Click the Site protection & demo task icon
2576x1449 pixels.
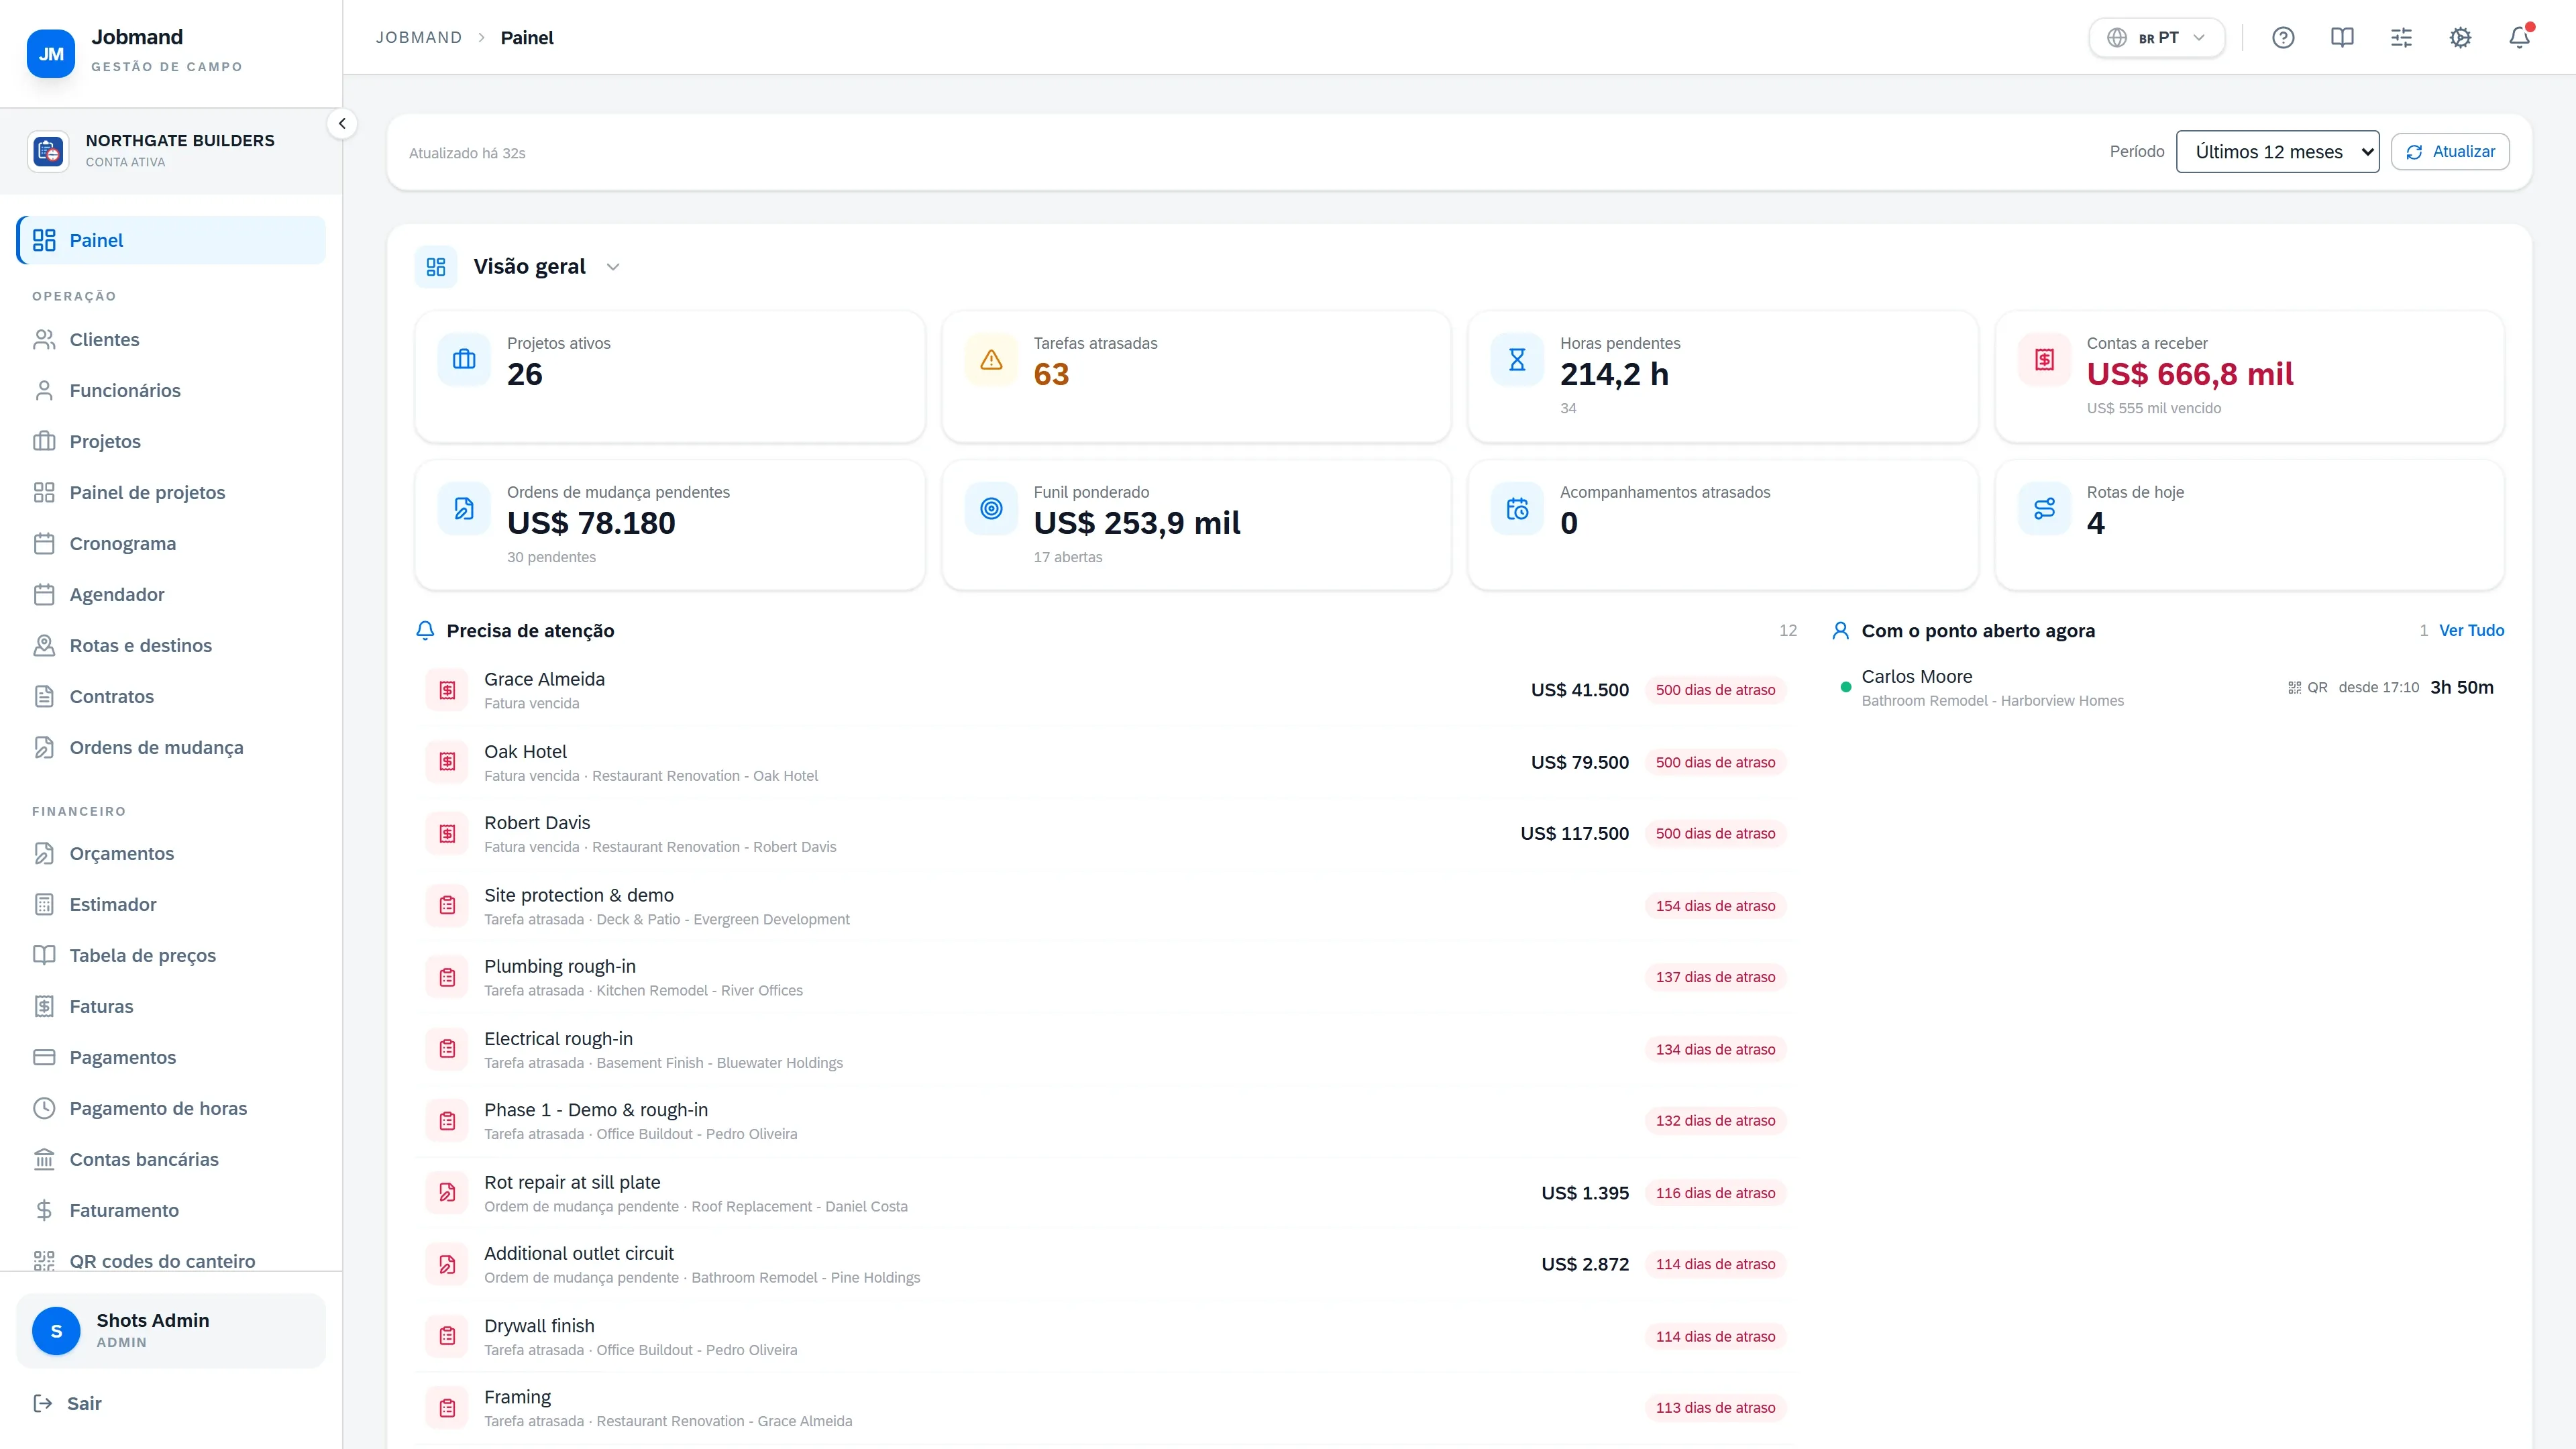tap(447, 906)
